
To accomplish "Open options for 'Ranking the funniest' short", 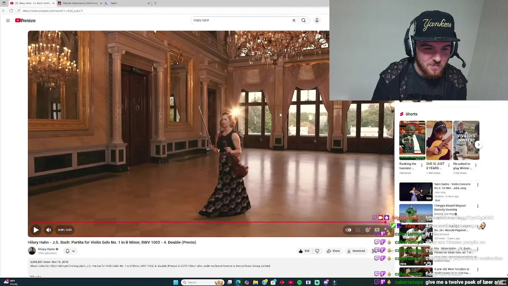I will [x=422, y=165].
